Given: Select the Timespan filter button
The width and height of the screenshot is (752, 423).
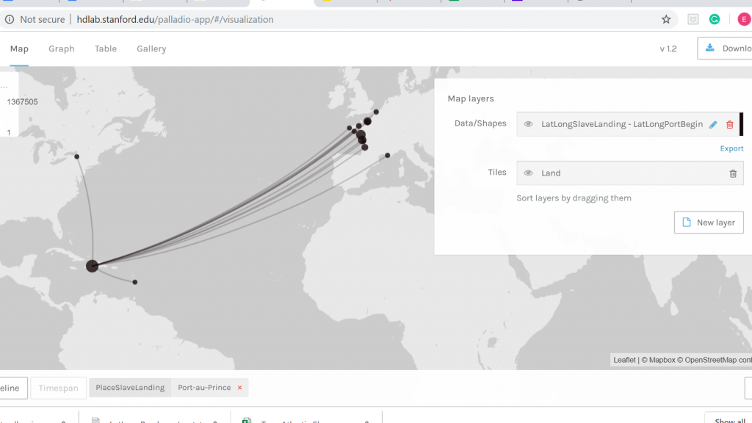Looking at the screenshot, I should (58, 388).
